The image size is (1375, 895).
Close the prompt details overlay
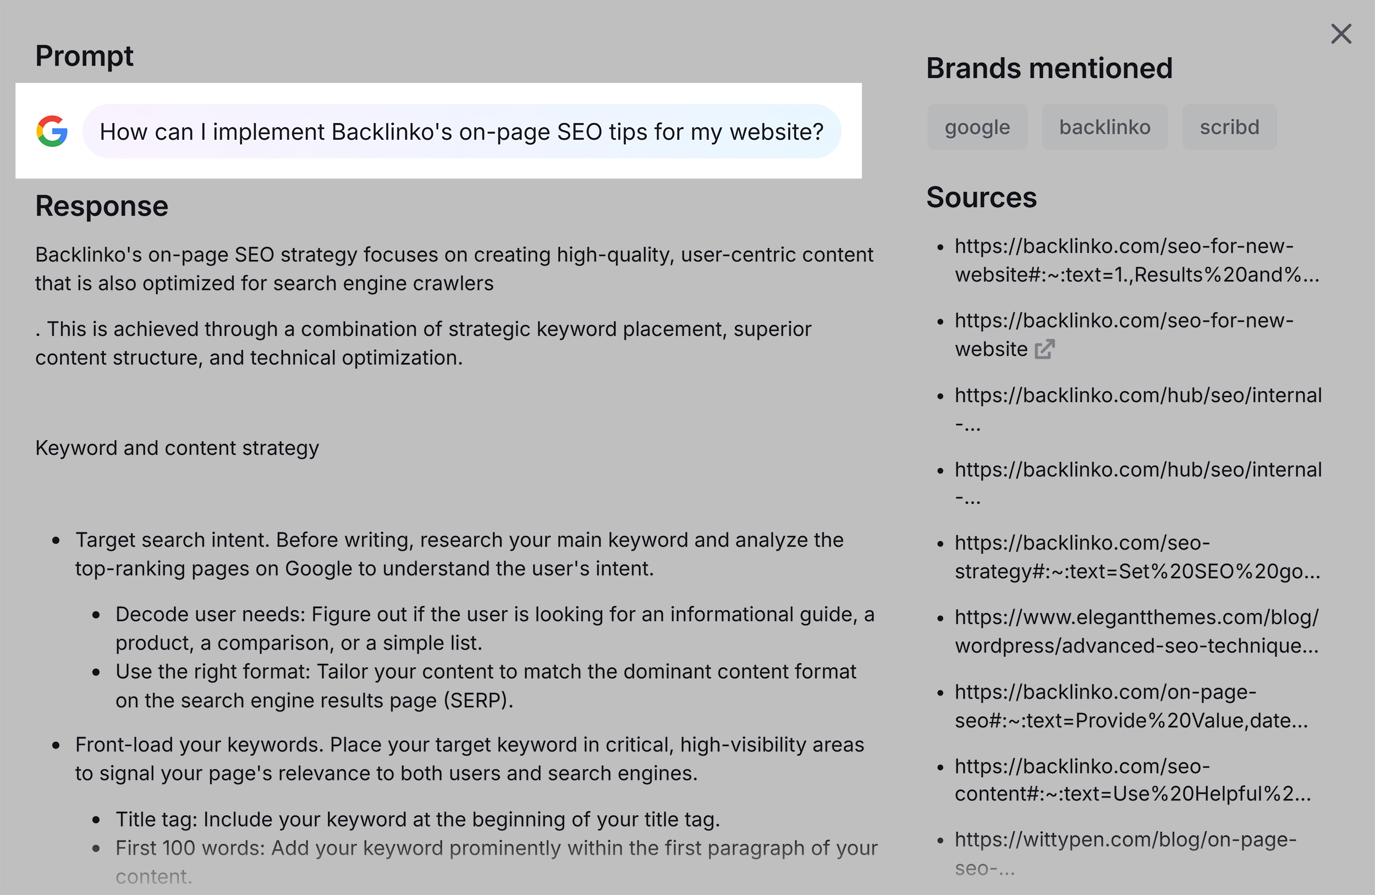1341,34
